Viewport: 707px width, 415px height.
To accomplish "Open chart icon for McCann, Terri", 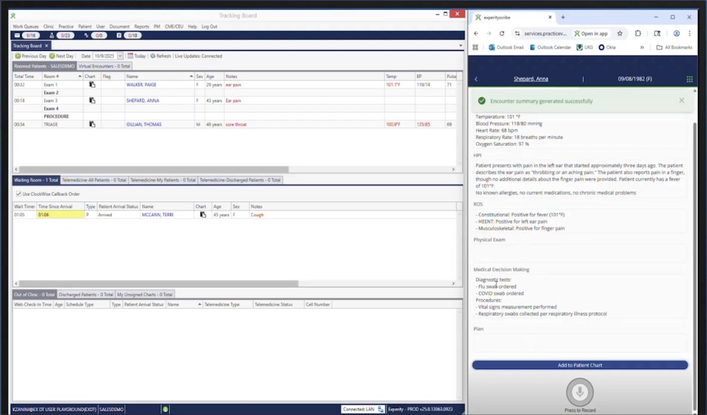I will tap(202, 214).
